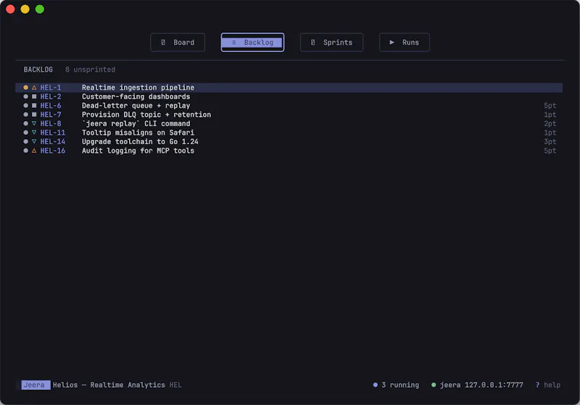Click the square type icon of HEL-7

click(x=34, y=114)
